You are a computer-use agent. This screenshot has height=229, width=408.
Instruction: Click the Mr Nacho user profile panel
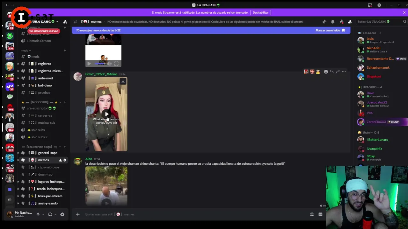point(19,214)
